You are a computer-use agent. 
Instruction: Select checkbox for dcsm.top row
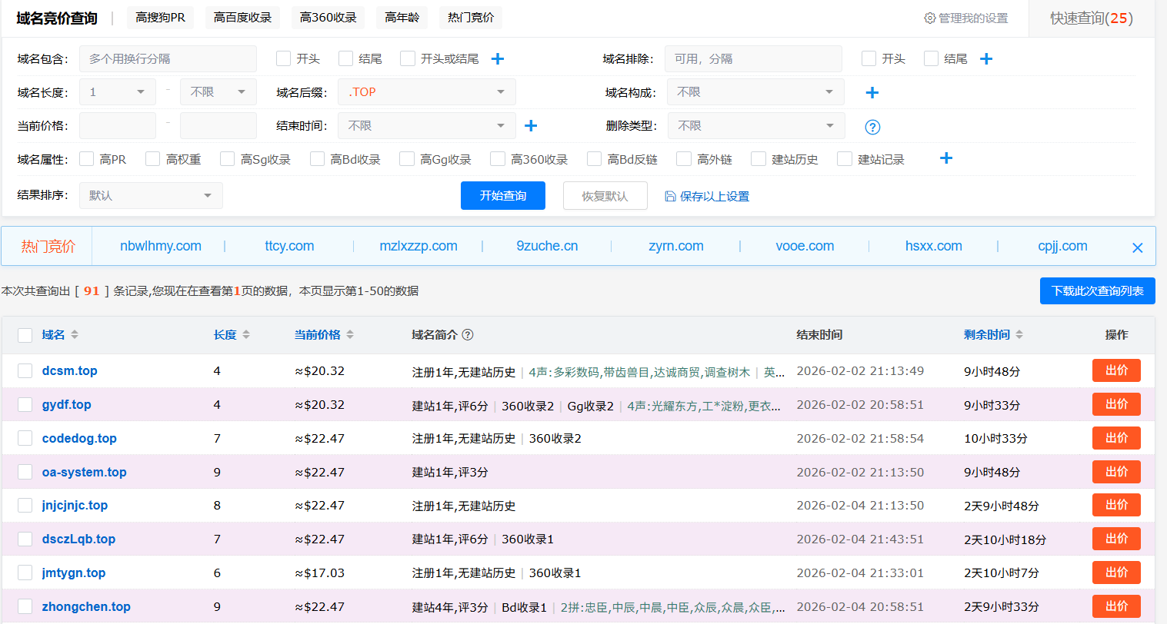tap(25, 371)
